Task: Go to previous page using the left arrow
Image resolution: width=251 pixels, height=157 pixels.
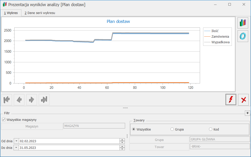Action: pyautogui.click(x=19, y=99)
